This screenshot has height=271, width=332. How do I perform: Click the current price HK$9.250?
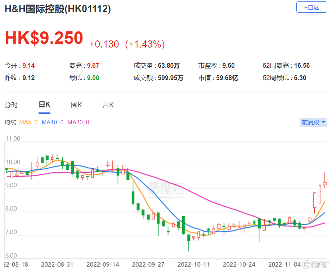pyautogui.click(x=44, y=38)
